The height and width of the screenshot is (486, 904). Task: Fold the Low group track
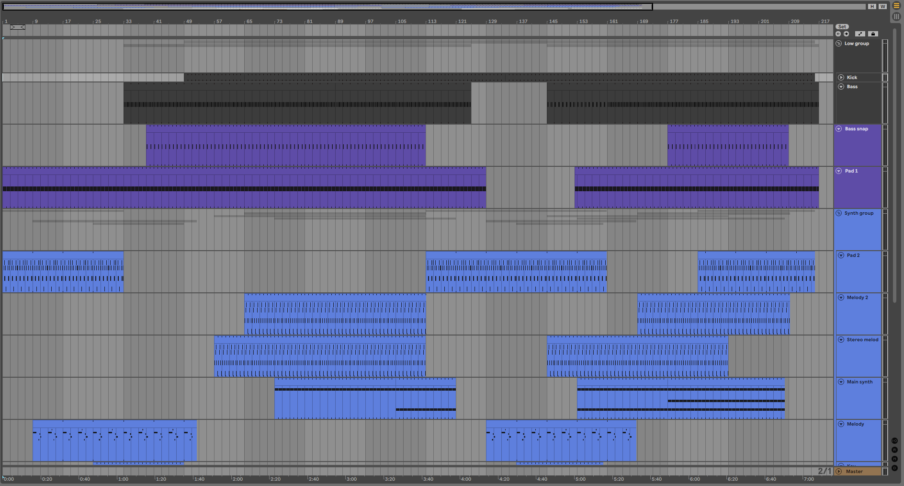(839, 44)
